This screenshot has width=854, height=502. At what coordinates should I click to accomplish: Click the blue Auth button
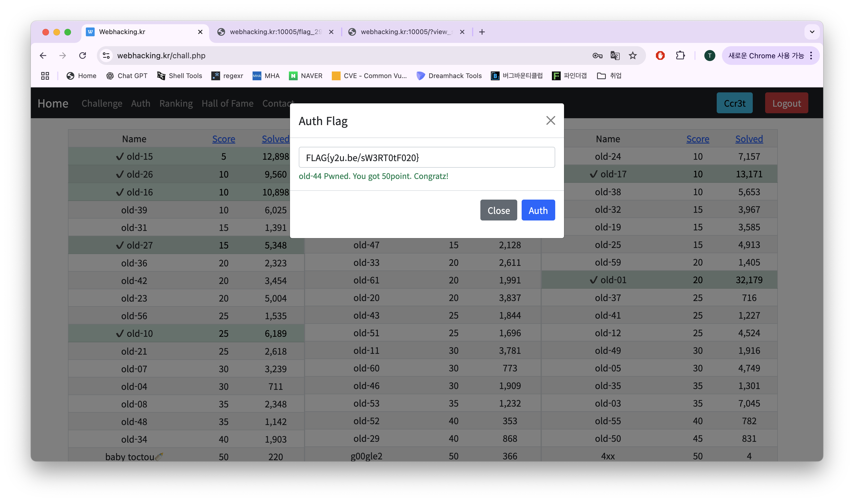[x=538, y=210]
